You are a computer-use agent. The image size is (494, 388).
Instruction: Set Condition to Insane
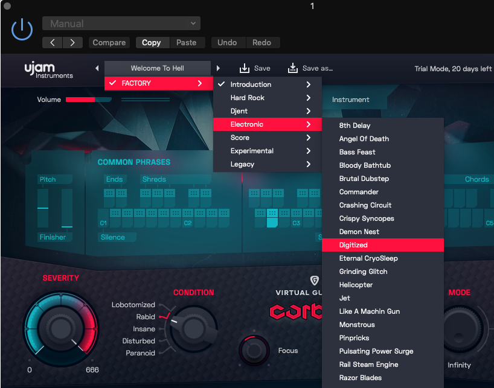point(144,329)
